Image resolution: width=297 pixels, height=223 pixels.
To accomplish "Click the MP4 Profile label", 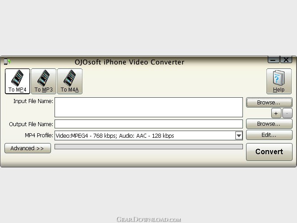I will pyautogui.click(x=39, y=135).
